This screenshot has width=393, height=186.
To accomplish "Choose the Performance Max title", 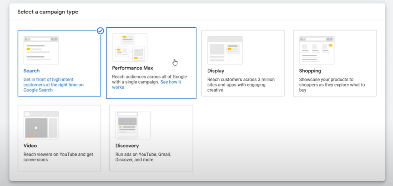I will [x=132, y=68].
